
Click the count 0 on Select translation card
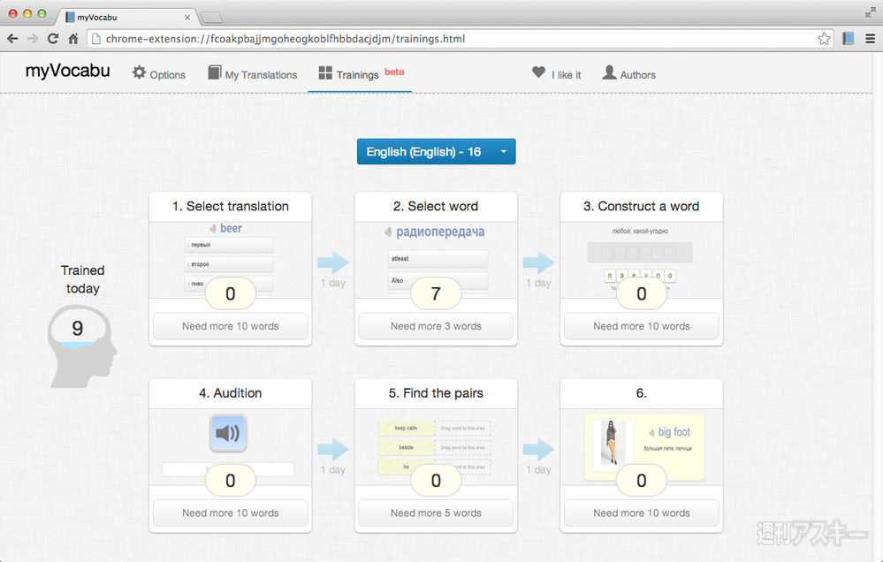click(x=231, y=293)
